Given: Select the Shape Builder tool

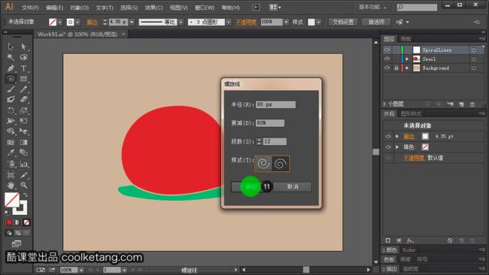Looking at the screenshot, I should point(11,131).
